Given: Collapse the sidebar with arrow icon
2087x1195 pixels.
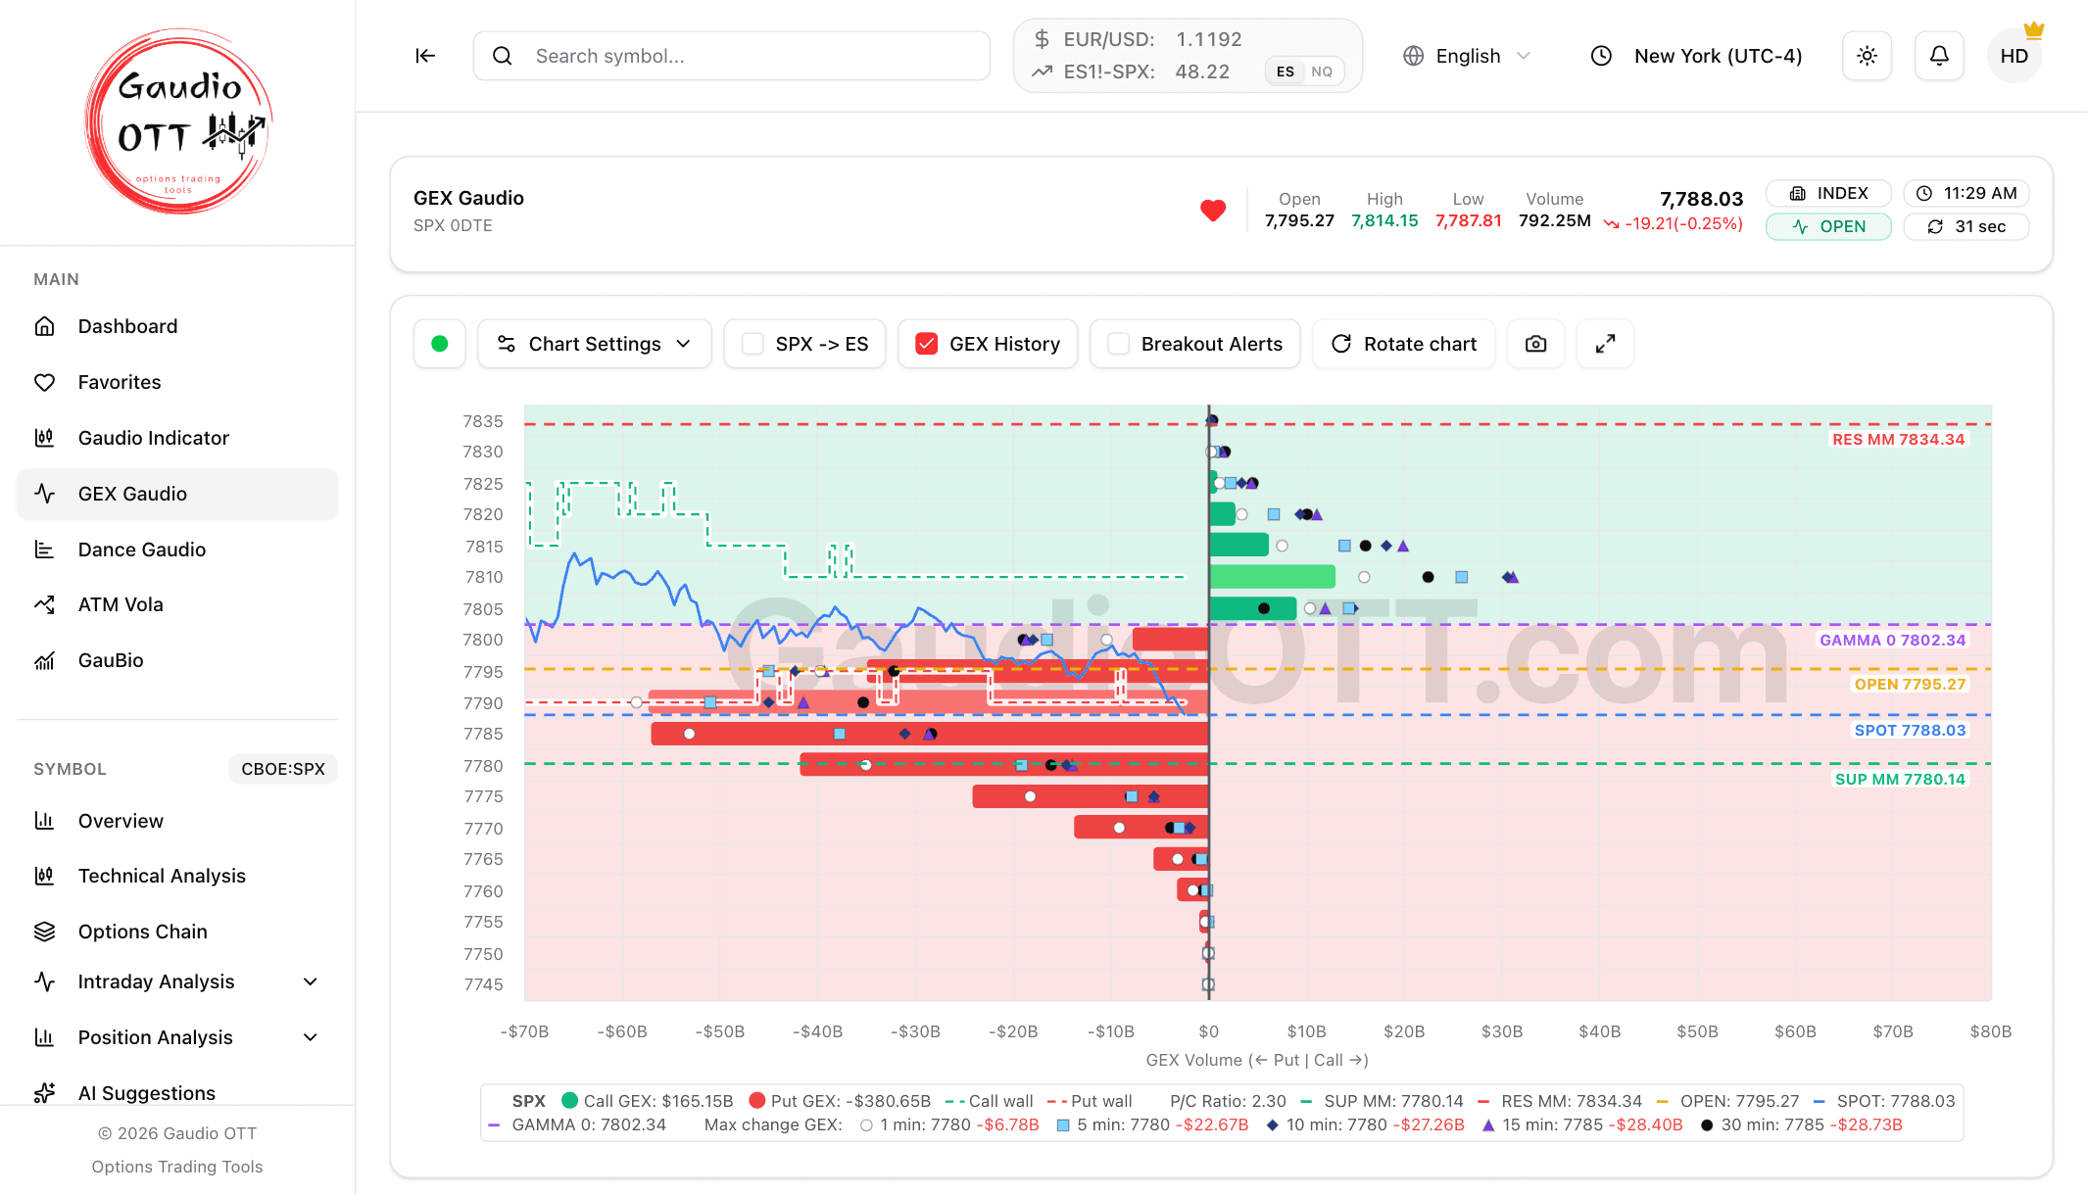Looking at the screenshot, I should (425, 56).
